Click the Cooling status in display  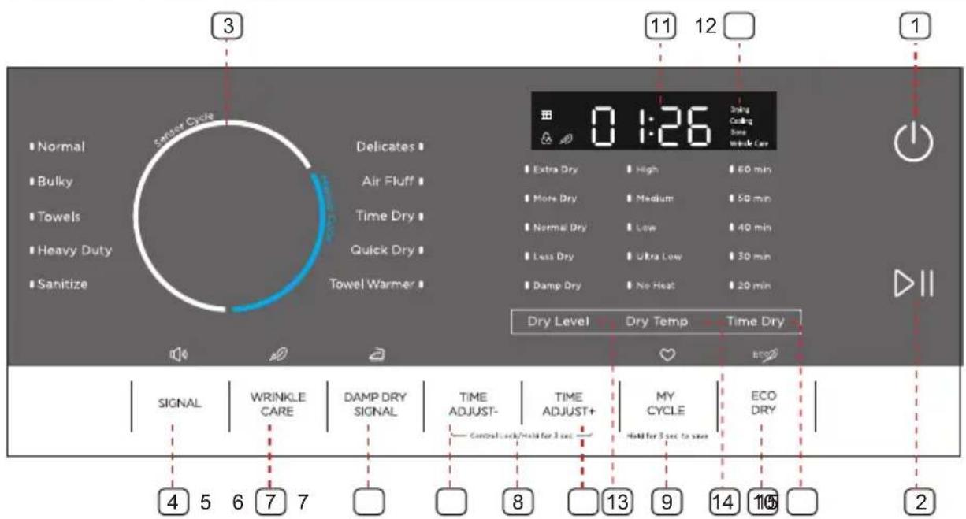tap(740, 121)
